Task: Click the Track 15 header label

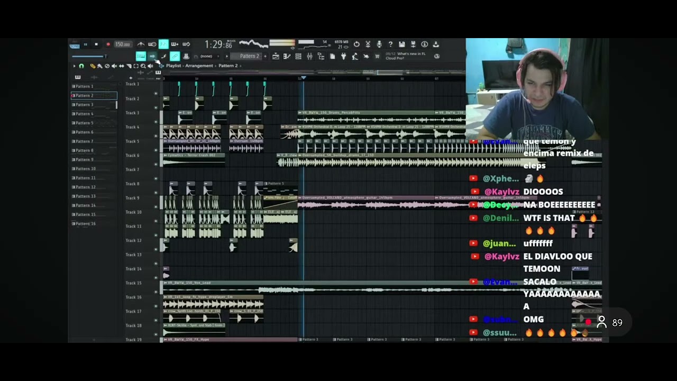Action: [133, 283]
